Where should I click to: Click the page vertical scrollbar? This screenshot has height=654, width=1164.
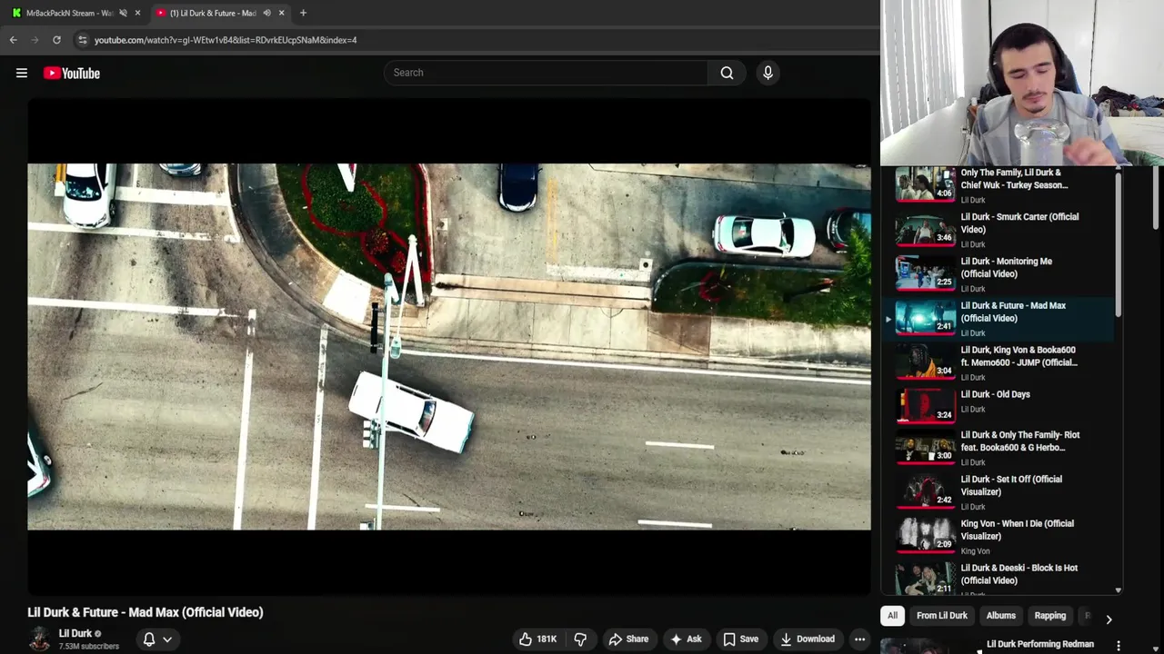pyautogui.click(x=1157, y=198)
